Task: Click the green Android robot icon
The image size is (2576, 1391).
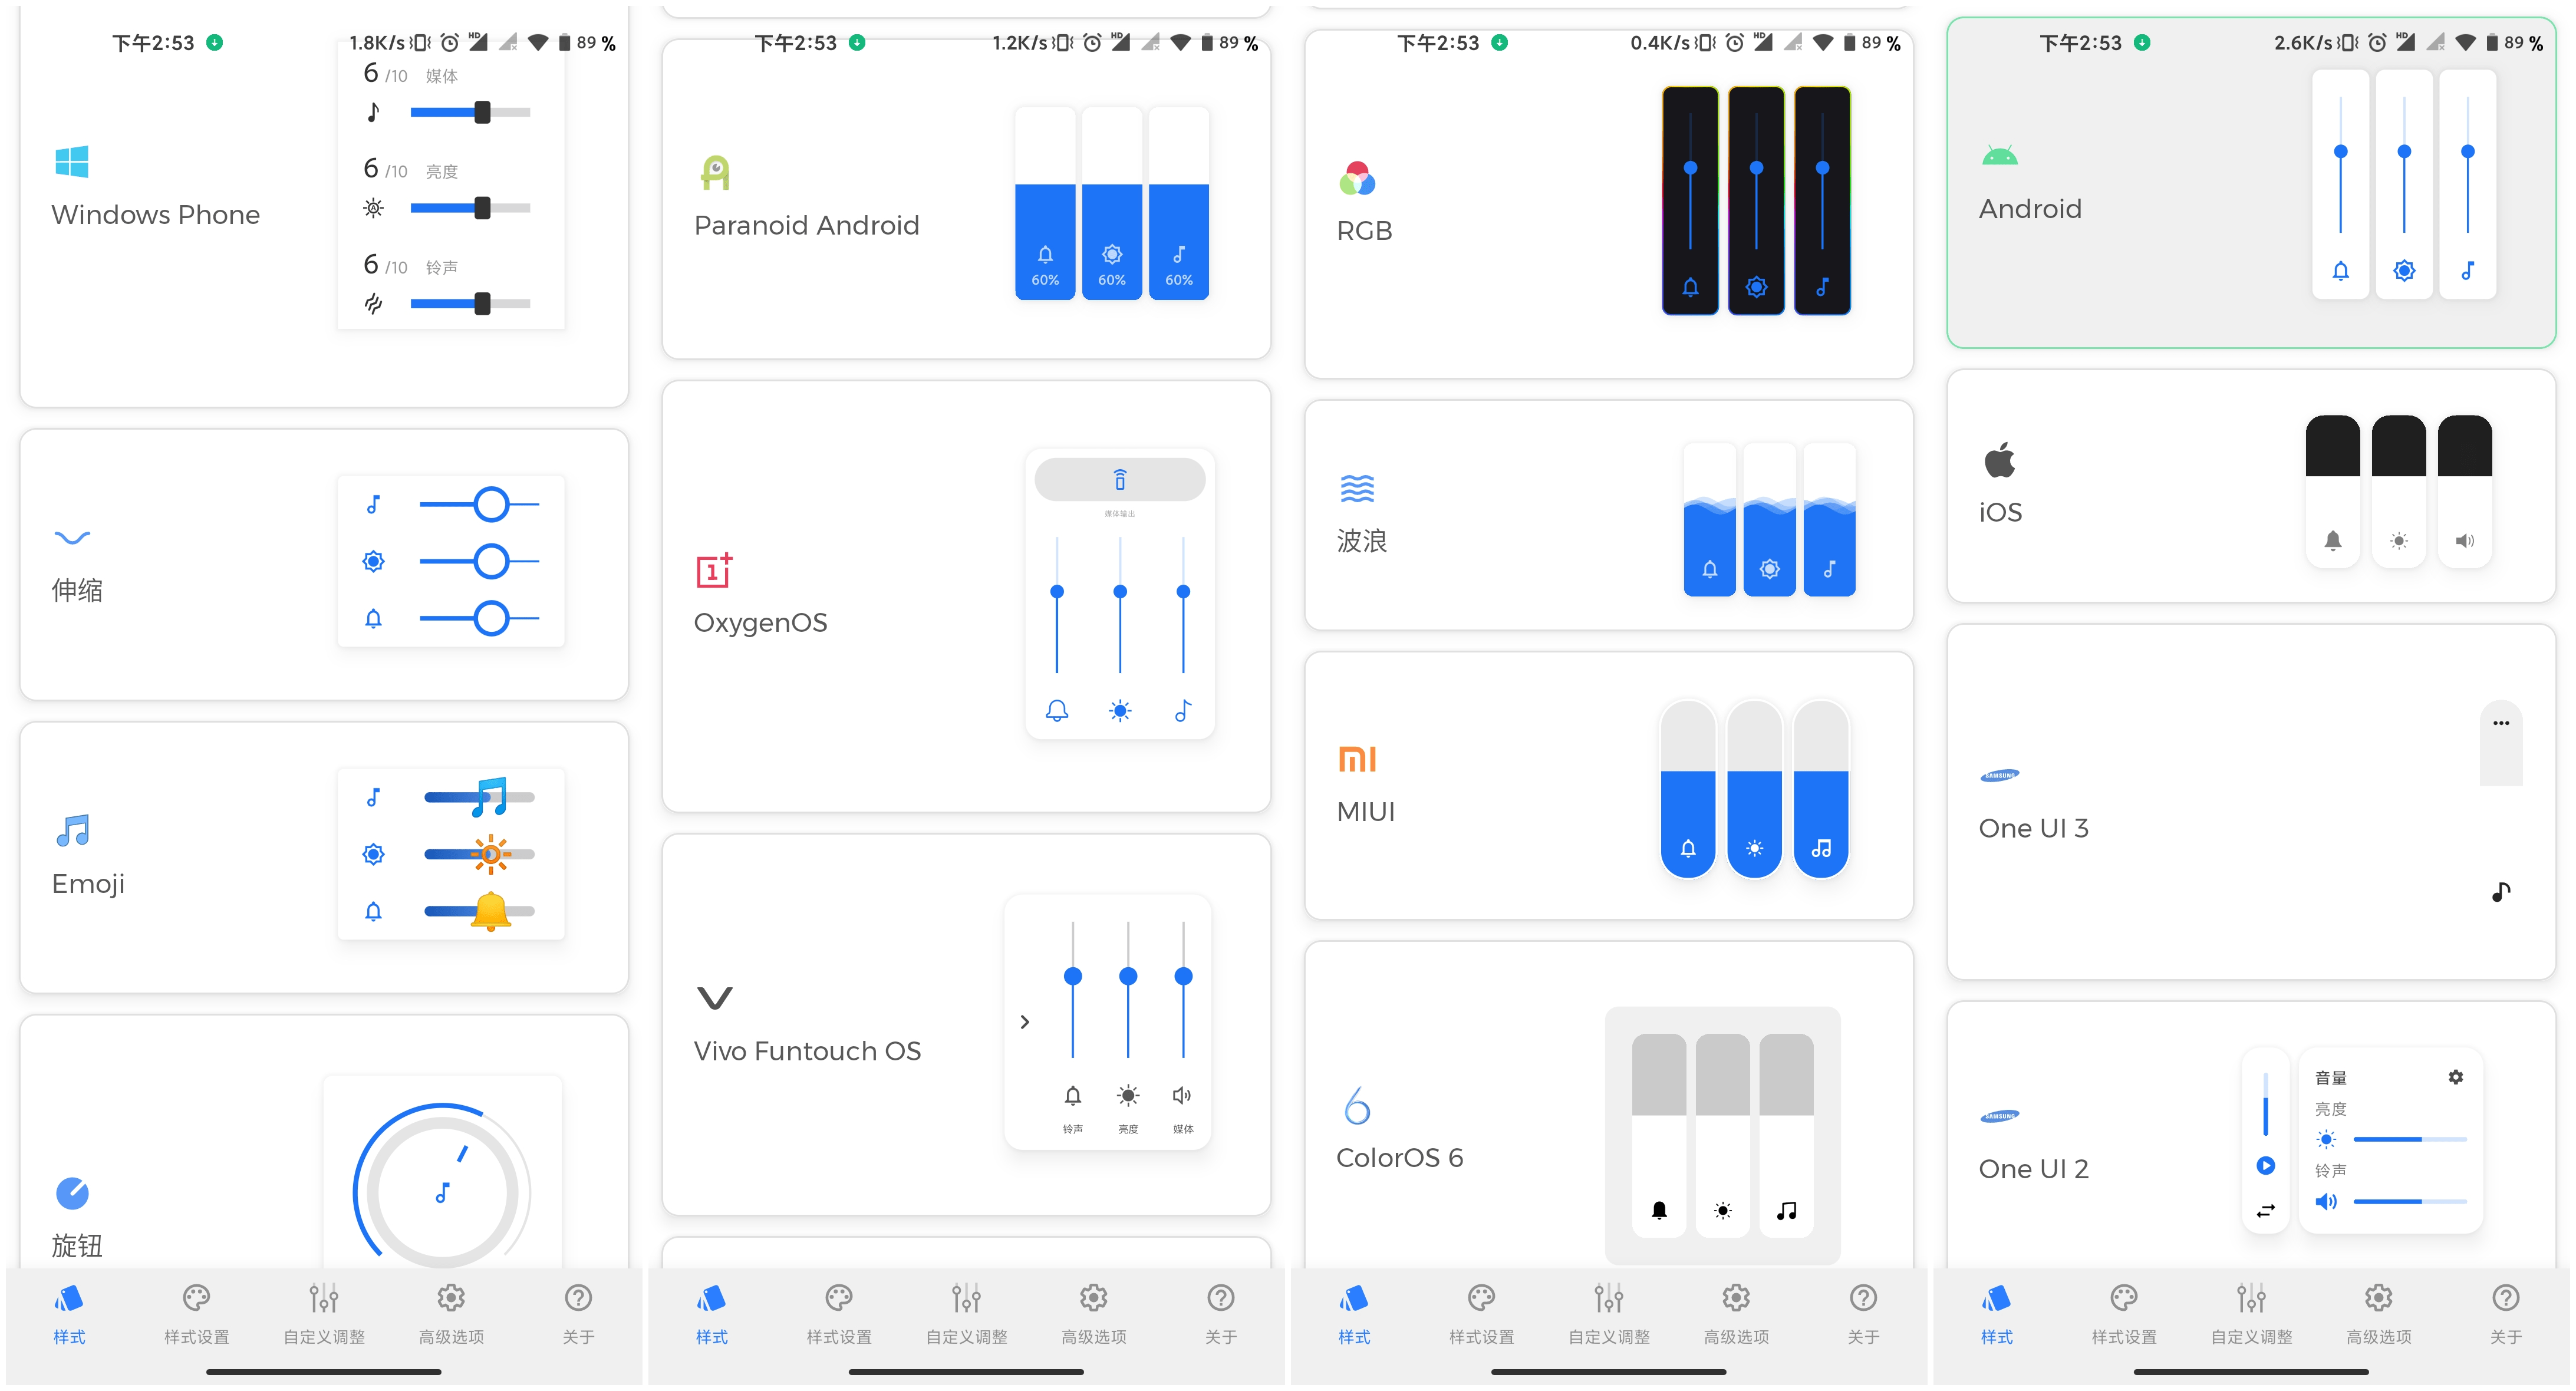Action: [x=2000, y=156]
